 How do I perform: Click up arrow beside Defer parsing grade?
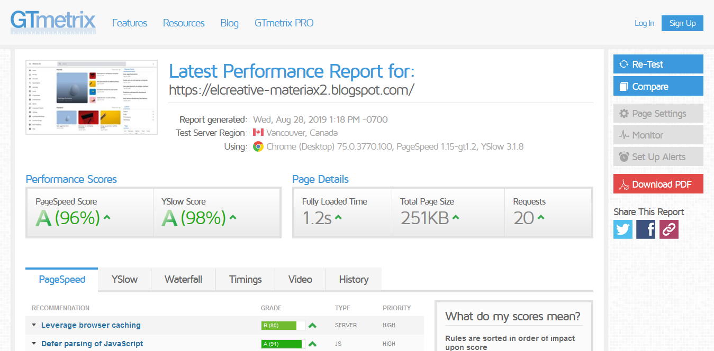pyautogui.click(x=312, y=344)
